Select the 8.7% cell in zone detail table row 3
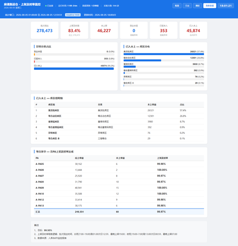 [182, 122]
